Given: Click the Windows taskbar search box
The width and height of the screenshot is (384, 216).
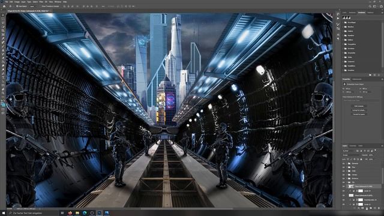Looking at the screenshot, I should coord(33,213).
